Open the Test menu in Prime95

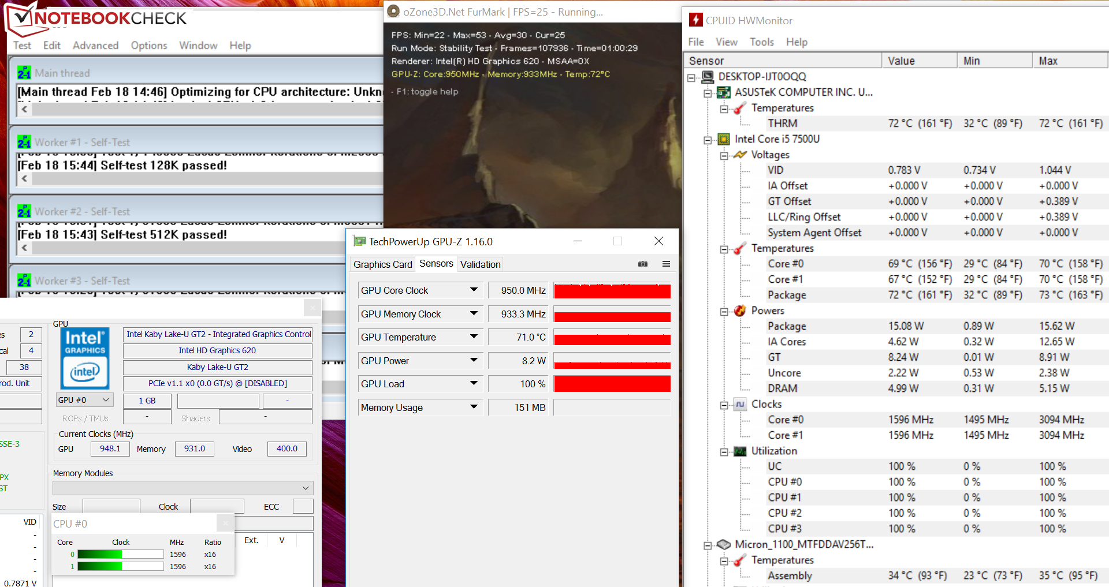[23, 45]
